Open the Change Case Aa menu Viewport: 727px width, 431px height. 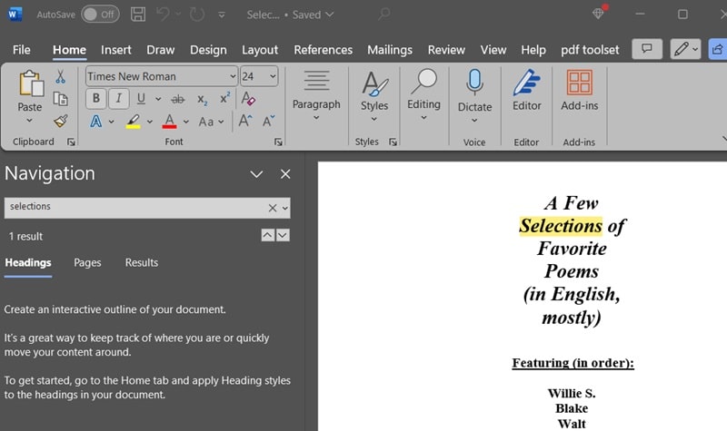click(x=211, y=122)
